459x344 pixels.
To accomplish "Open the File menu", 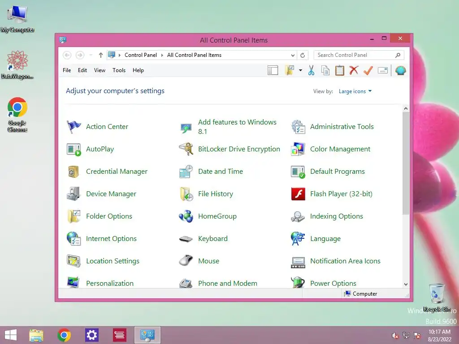I will (67, 70).
